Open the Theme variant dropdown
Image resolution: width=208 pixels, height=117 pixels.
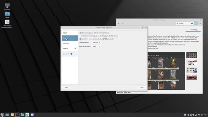click(97, 42)
